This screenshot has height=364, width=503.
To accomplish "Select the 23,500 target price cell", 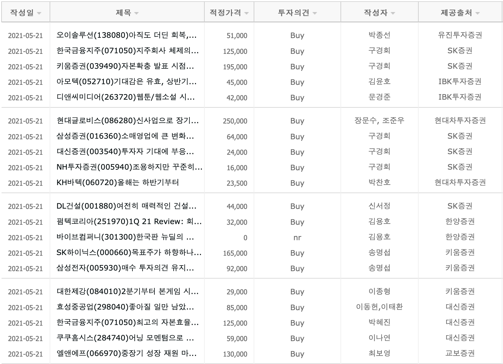I will tap(237, 183).
